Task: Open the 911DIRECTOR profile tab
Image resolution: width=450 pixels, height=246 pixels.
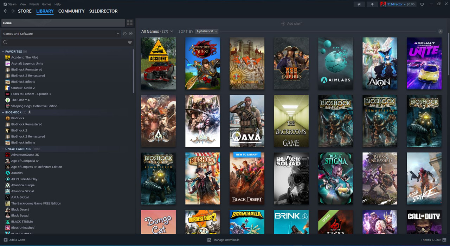Action: [x=103, y=11]
